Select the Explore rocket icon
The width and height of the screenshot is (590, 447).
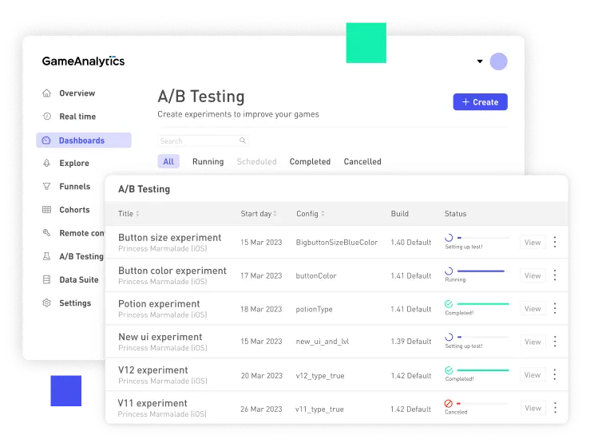tap(46, 164)
